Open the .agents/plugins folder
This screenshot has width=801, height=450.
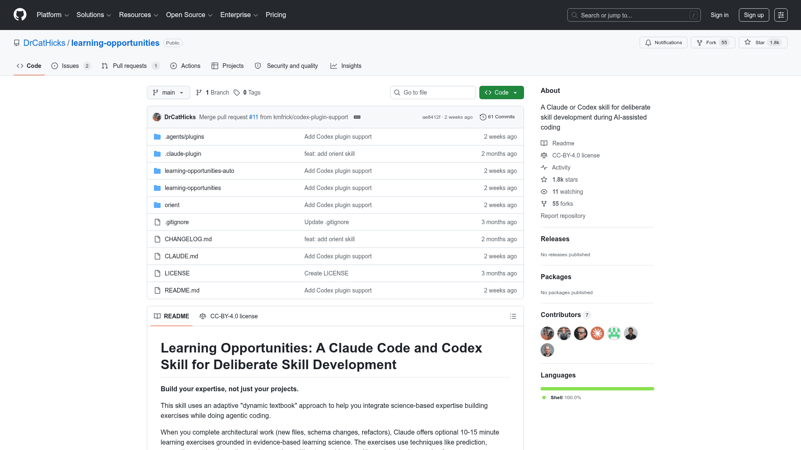[184, 137]
